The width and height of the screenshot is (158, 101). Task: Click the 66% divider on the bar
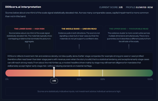pyautogui.click(x=103, y=73)
